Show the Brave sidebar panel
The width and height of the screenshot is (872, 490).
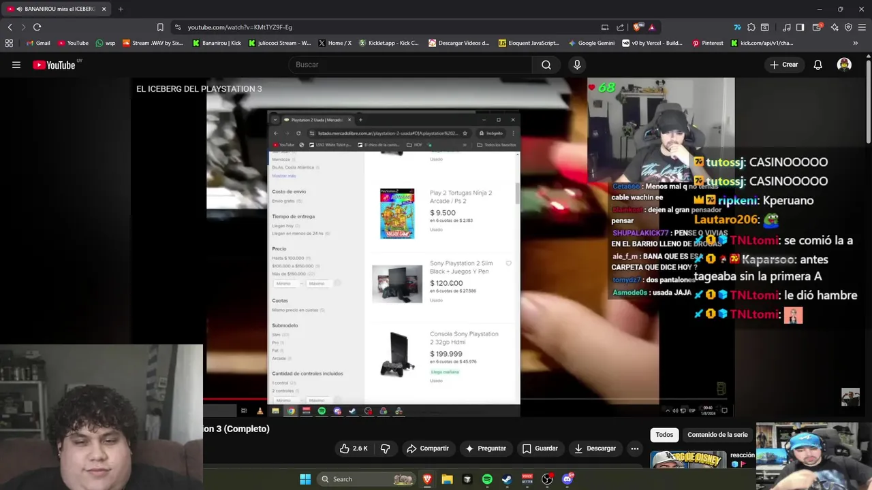[800, 27]
